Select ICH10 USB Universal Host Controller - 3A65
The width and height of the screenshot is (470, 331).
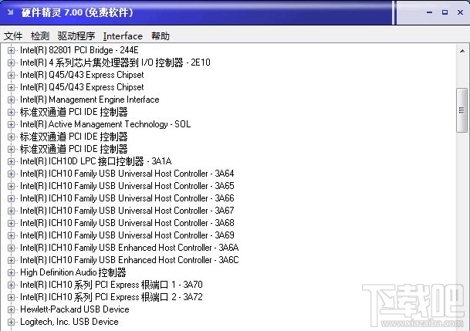click(x=127, y=186)
